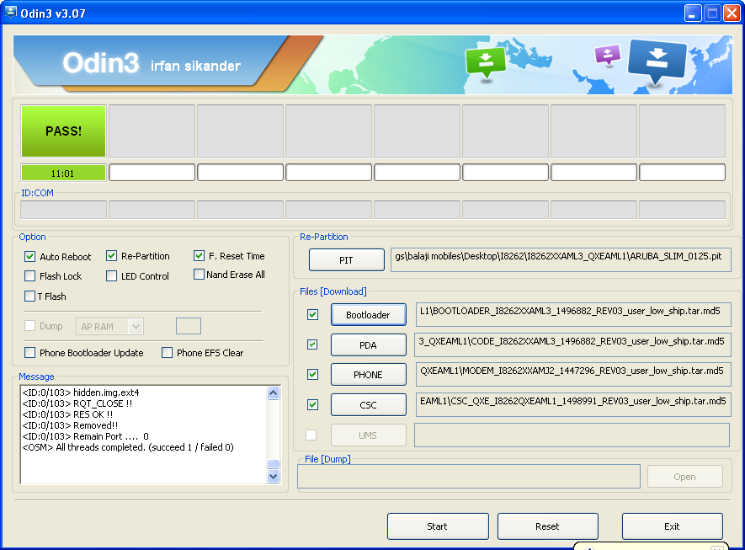This screenshot has height=550, width=745.
Task: Enable the Flash Lock option
Action: pos(30,275)
